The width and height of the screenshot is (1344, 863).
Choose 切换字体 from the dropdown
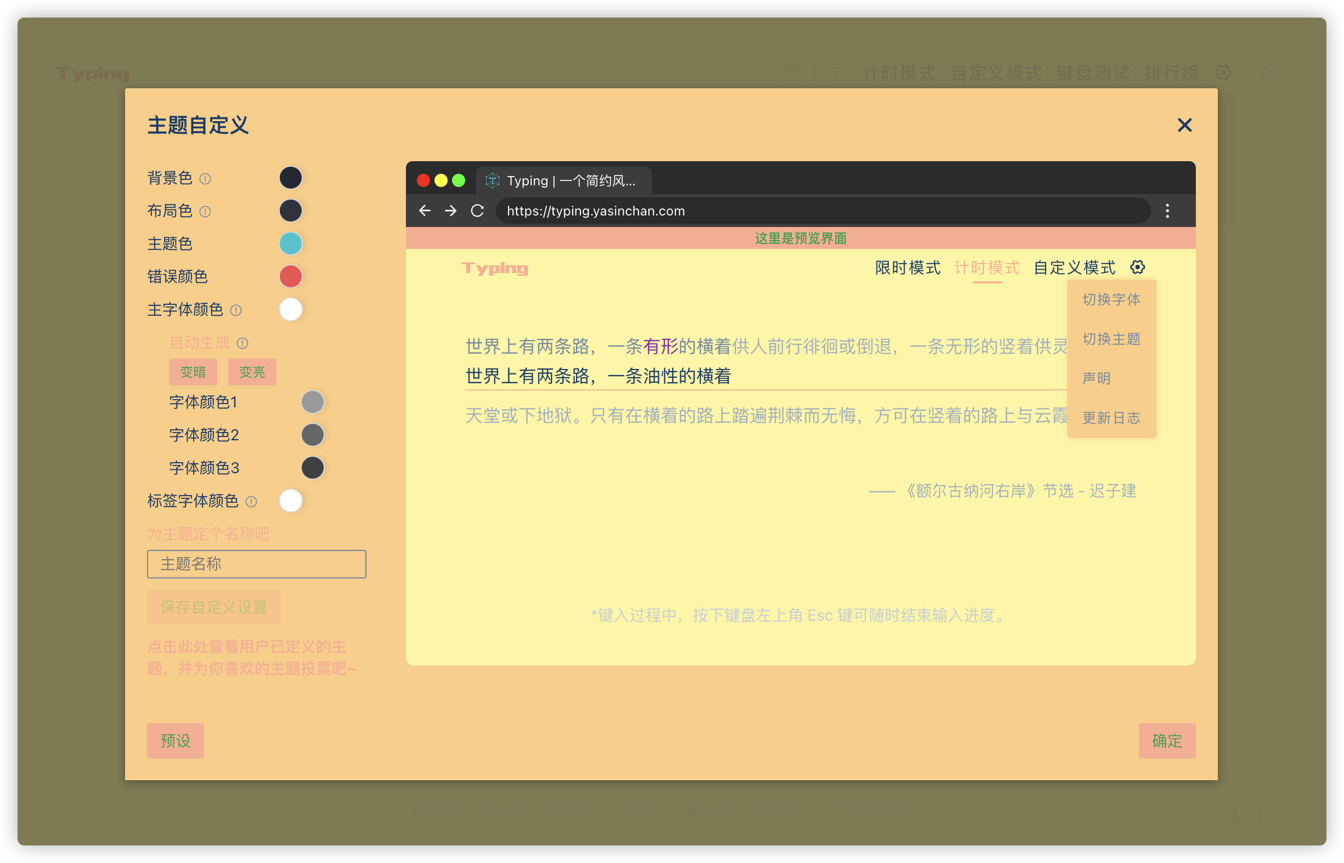point(1111,300)
